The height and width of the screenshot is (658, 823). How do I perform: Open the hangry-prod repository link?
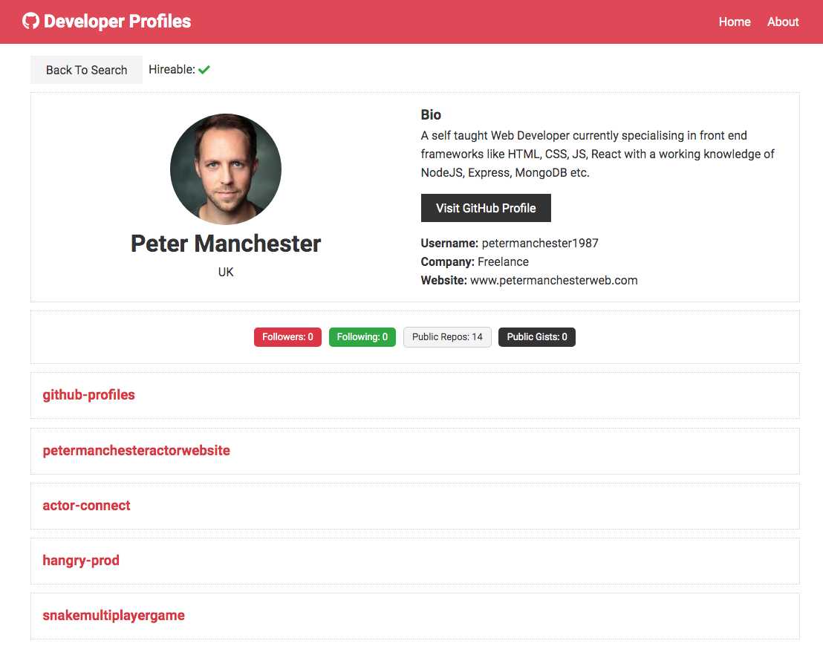(81, 561)
